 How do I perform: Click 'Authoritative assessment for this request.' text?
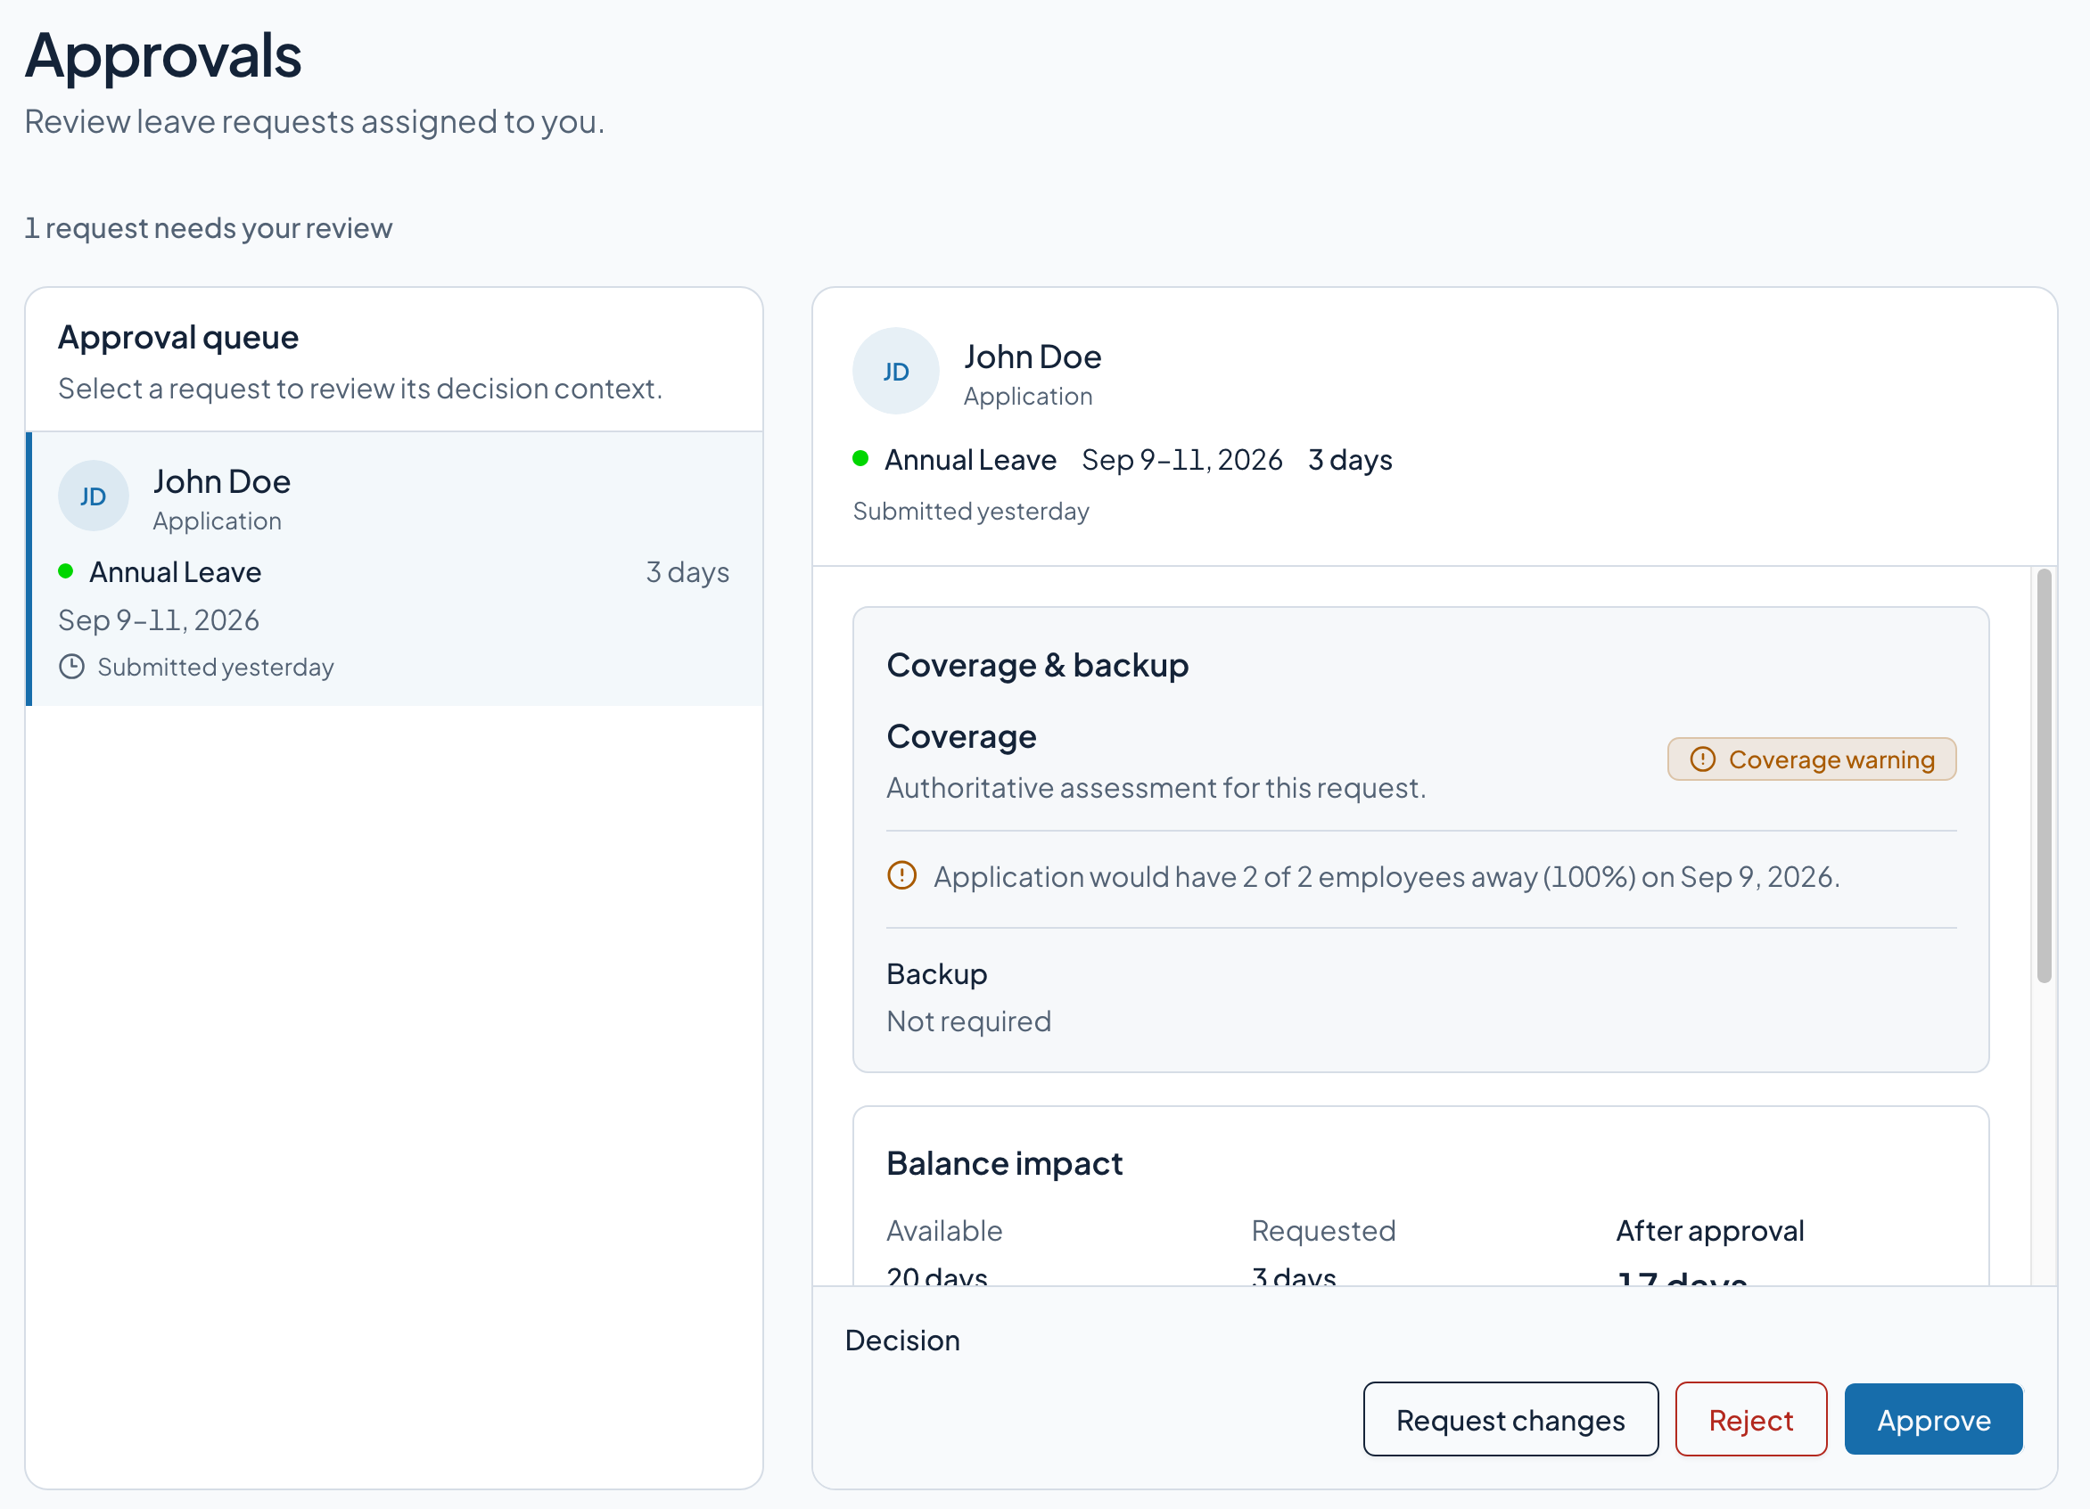click(x=1156, y=788)
